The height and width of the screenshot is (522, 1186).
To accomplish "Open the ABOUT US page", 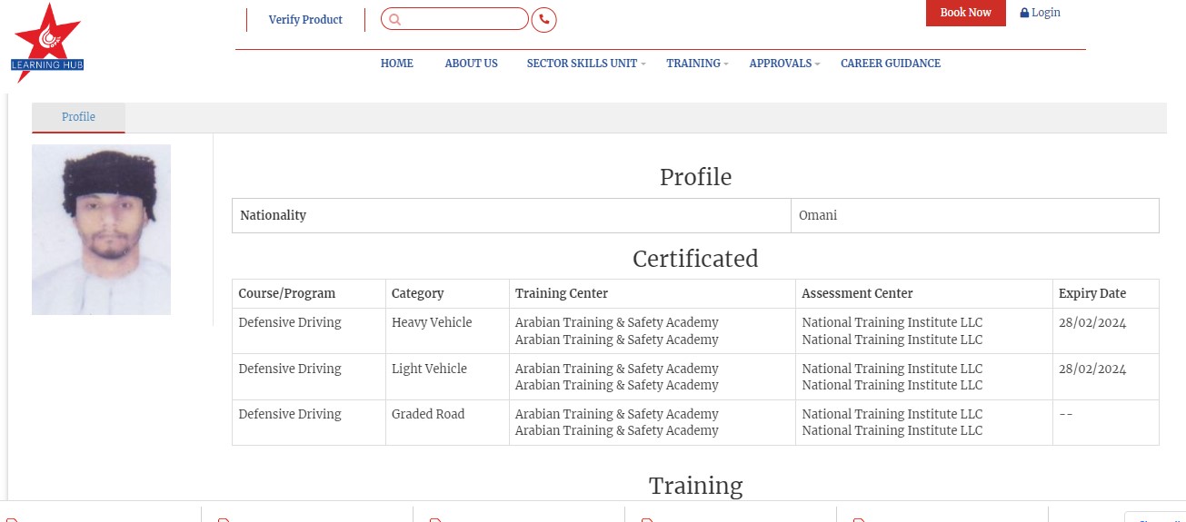I will pos(471,64).
